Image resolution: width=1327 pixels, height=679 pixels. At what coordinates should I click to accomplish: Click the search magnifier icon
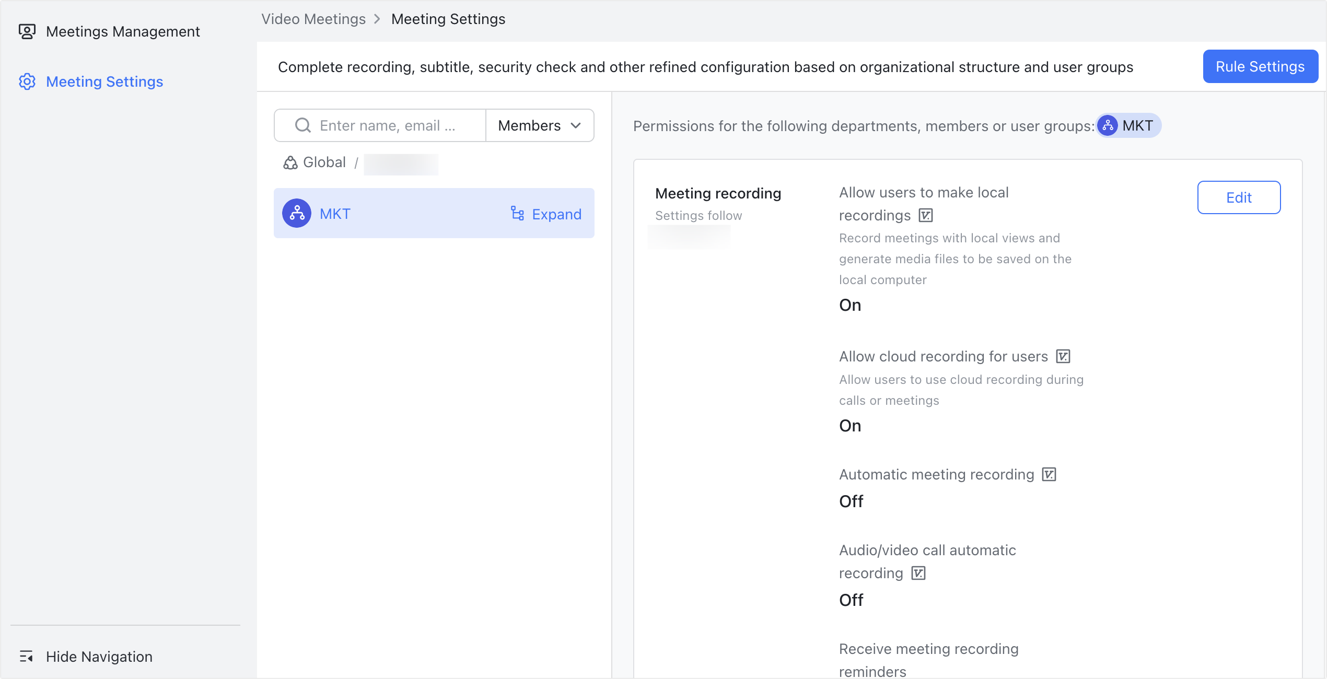tap(303, 125)
